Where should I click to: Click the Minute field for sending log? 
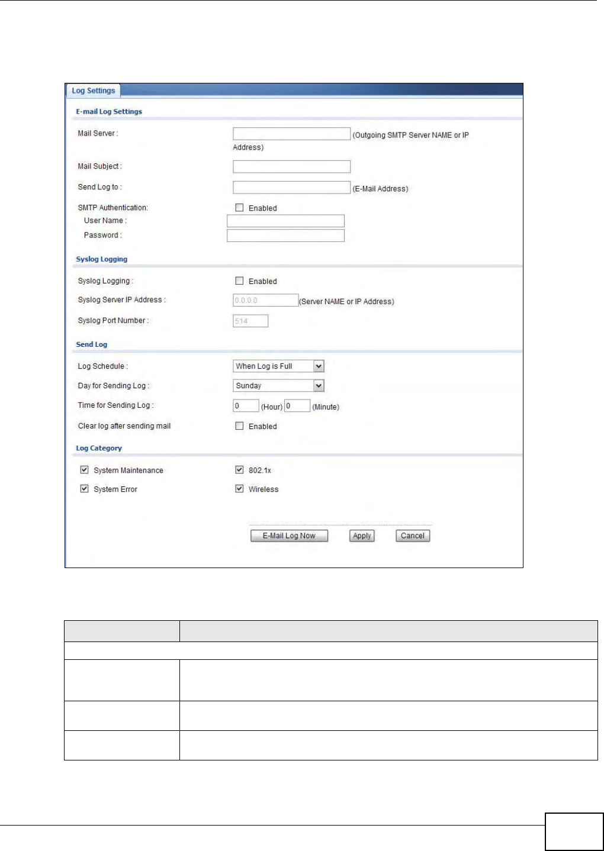tap(297, 406)
